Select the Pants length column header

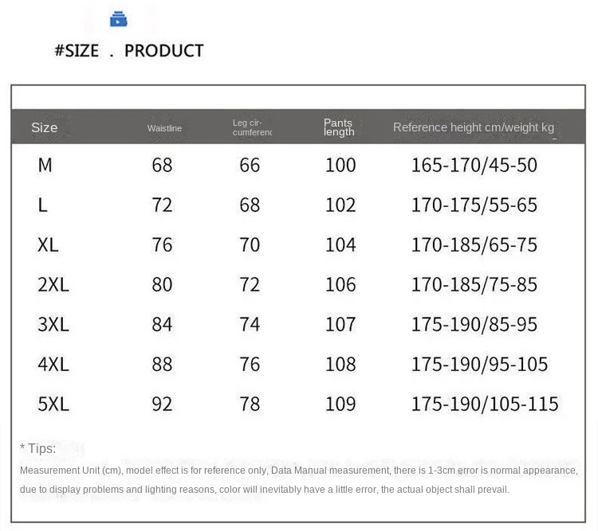(339, 127)
